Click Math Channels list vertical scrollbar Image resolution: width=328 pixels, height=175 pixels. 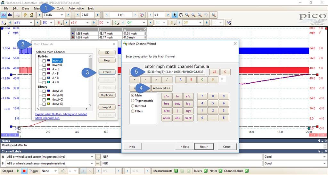pos(90,80)
